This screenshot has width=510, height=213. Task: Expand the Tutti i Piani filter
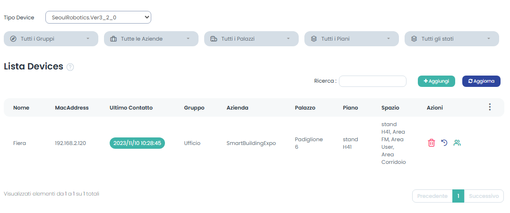(x=351, y=39)
